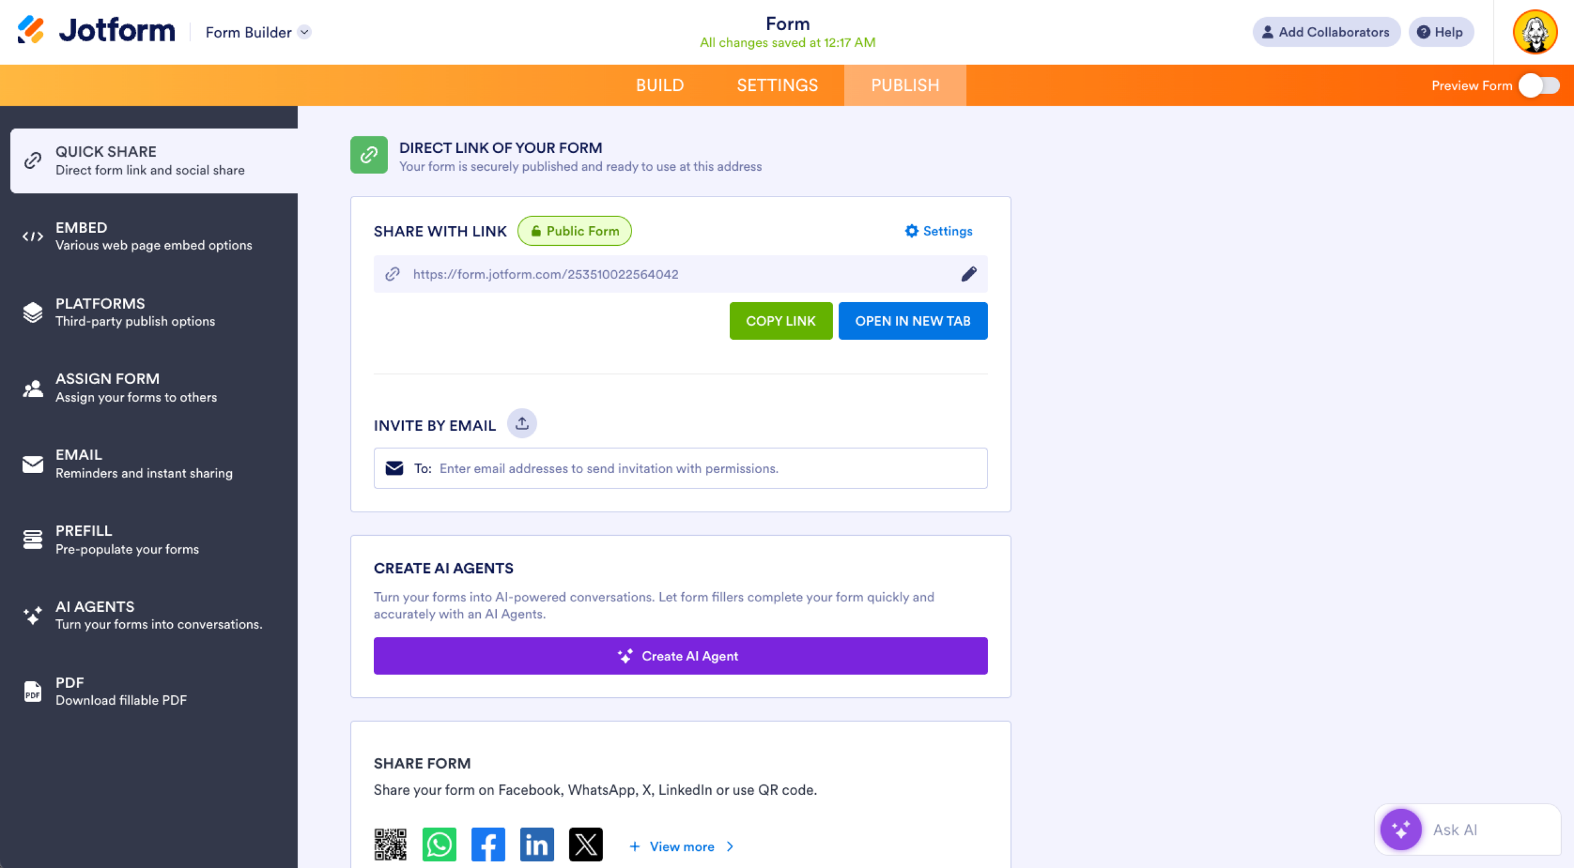
Task: Click the Copy Link button
Action: point(781,320)
